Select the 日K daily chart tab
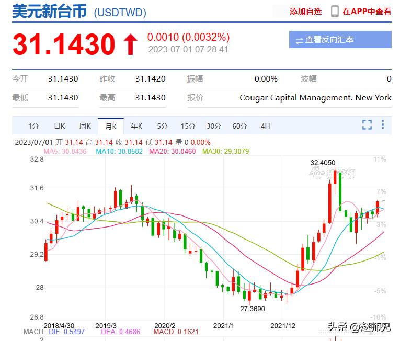 coord(59,126)
